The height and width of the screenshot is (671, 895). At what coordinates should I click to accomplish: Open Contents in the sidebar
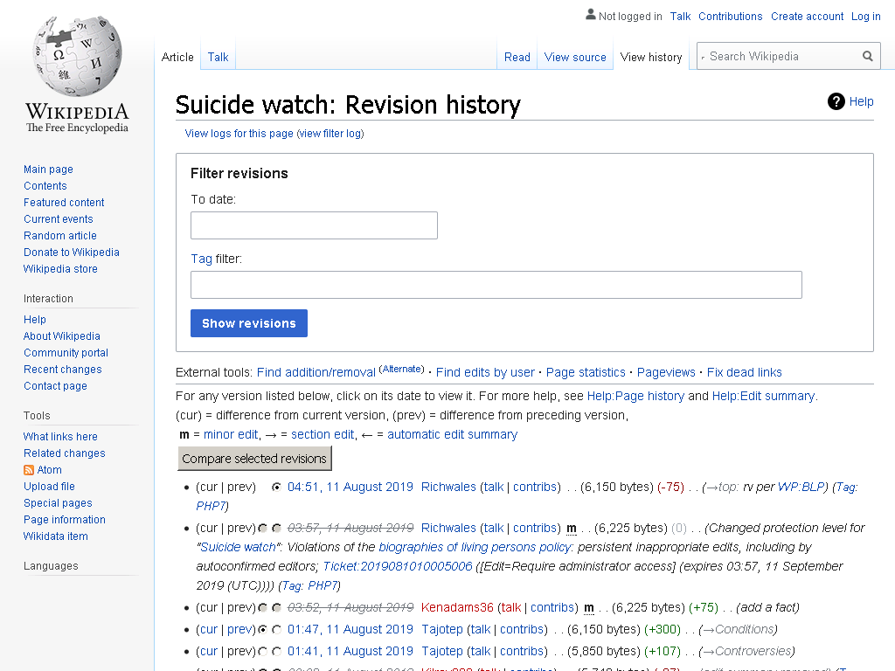(x=45, y=186)
